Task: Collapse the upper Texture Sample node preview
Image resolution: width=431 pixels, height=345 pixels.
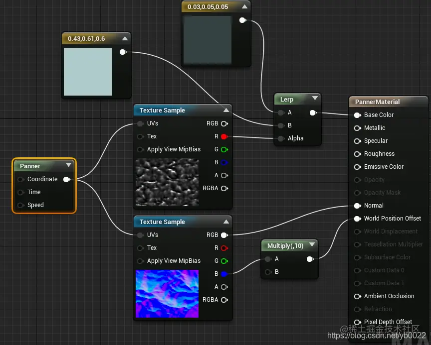Action: [226, 110]
